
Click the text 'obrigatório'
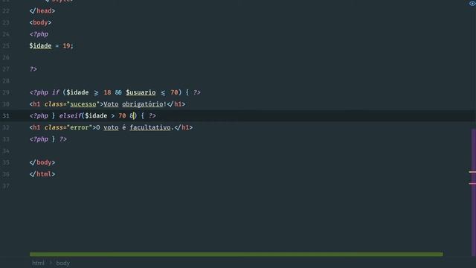point(143,104)
